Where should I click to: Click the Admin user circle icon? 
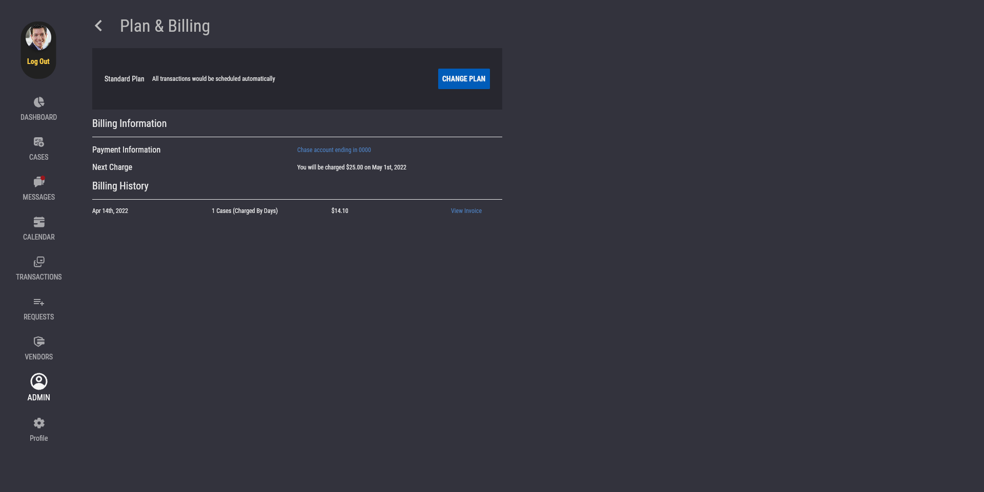tap(39, 381)
